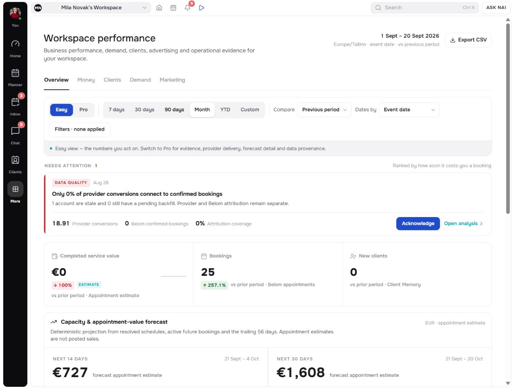Click the calendar icon in top bar

tap(173, 8)
